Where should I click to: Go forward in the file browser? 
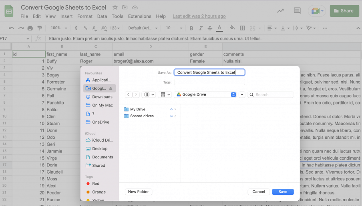click(x=136, y=94)
